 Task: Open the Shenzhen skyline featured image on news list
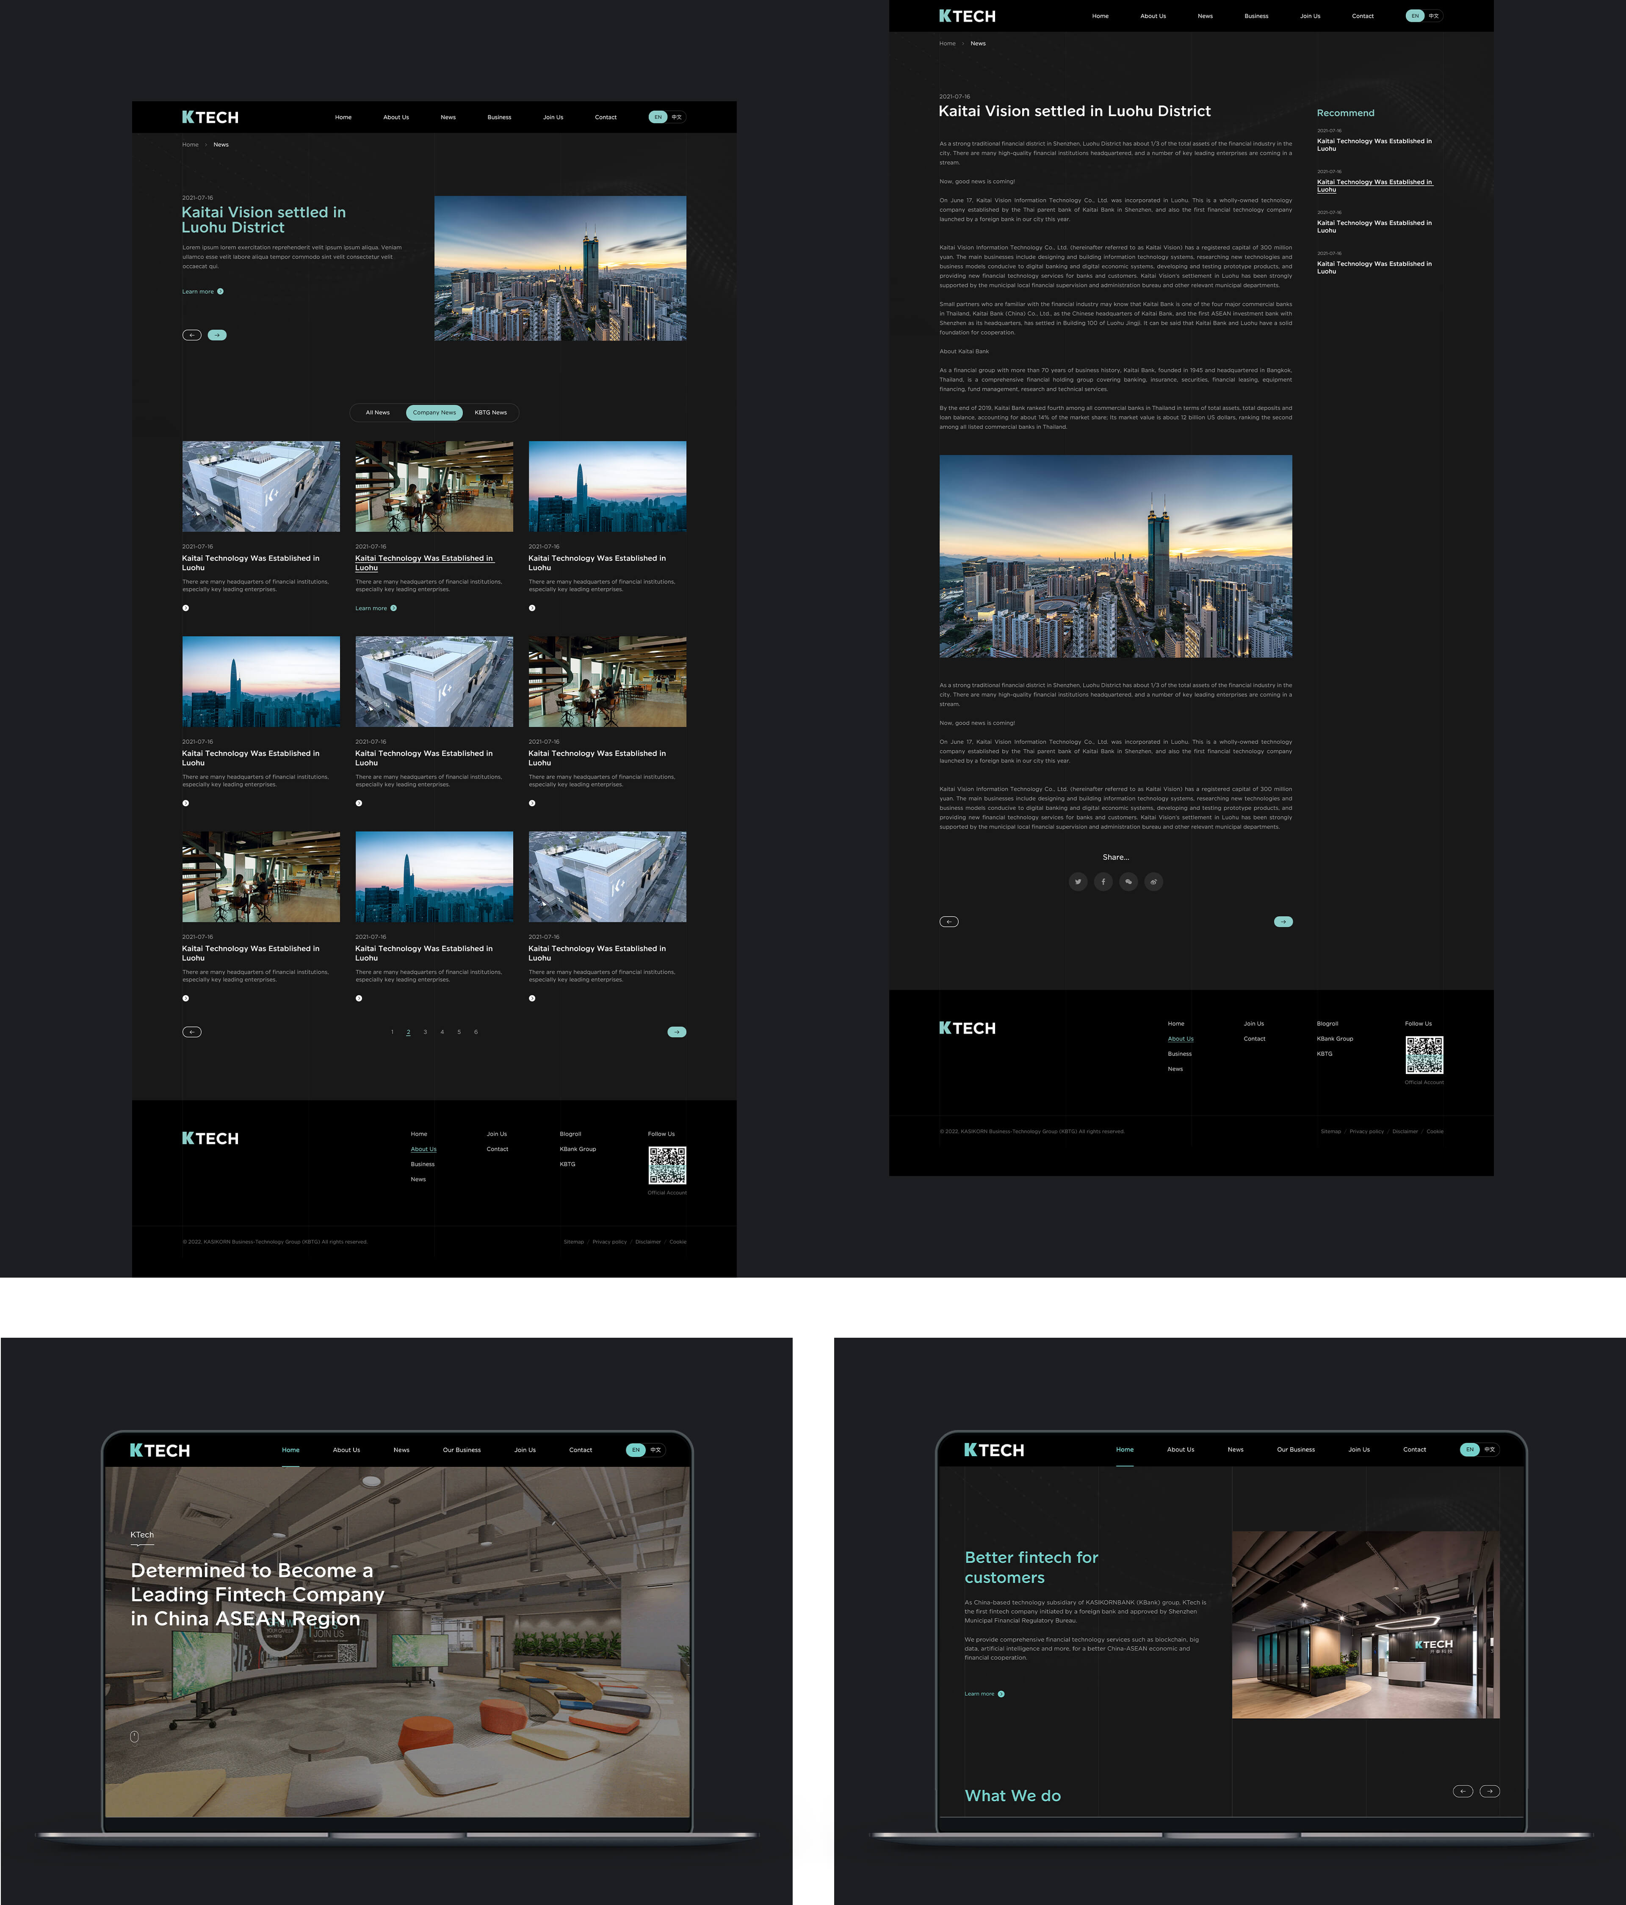point(560,268)
